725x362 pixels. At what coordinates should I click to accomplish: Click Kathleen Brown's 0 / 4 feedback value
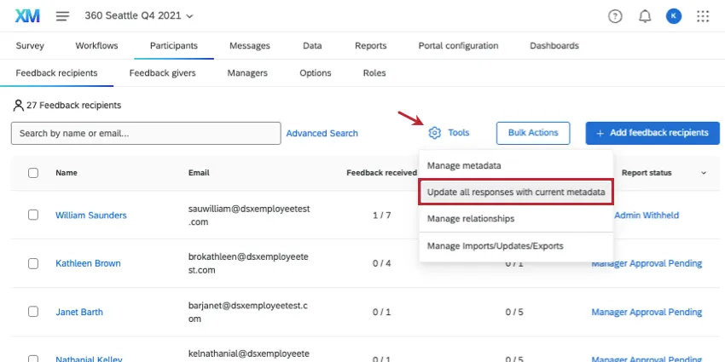point(382,263)
